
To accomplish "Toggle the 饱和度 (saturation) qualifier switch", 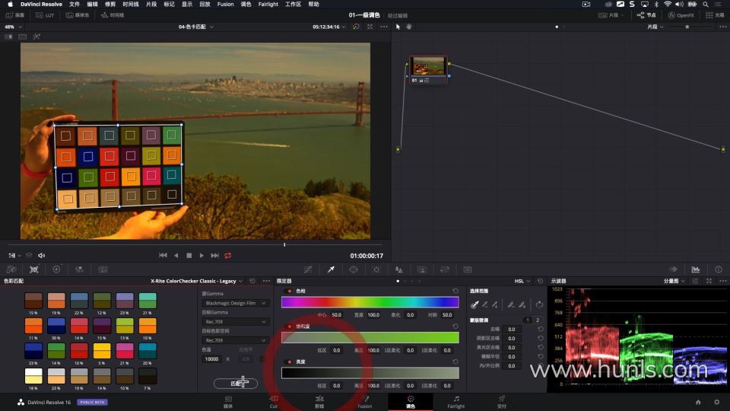I will pyautogui.click(x=289, y=327).
